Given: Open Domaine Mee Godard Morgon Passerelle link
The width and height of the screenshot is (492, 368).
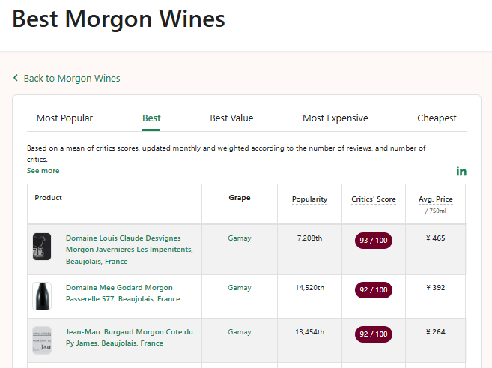Looking at the screenshot, I should [x=123, y=293].
